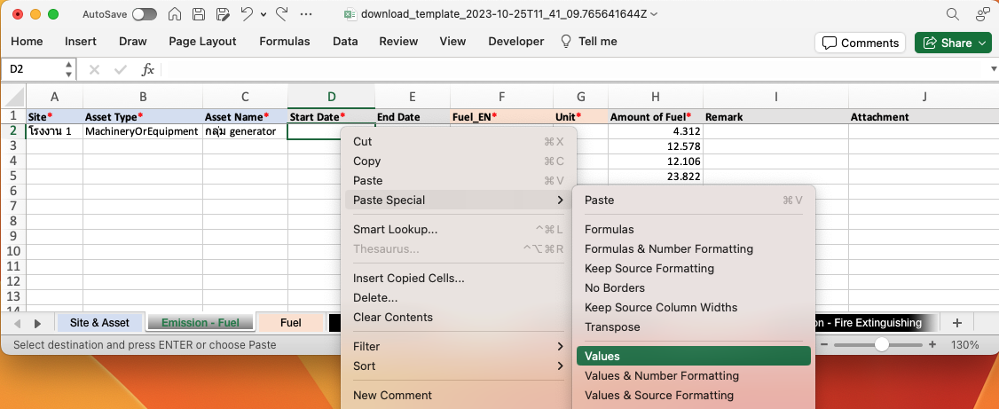Switch to the Site & Asset sheet

coord(99,323)
